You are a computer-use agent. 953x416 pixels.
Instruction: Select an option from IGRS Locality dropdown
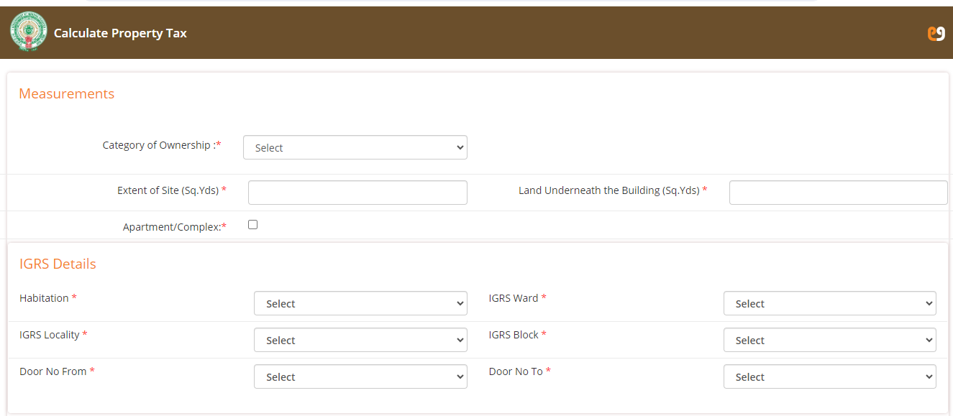point(360,340)
